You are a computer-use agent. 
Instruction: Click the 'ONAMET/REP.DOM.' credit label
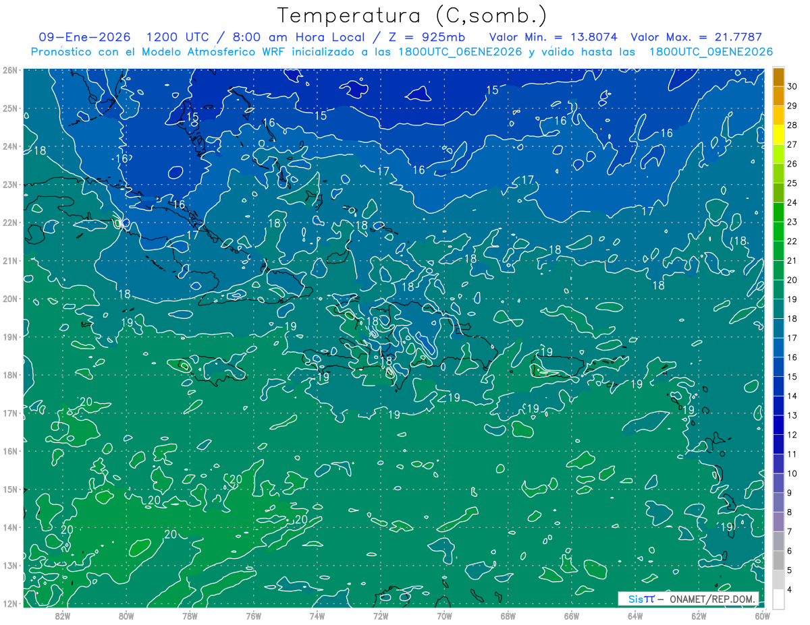click(x=712, y=599)
